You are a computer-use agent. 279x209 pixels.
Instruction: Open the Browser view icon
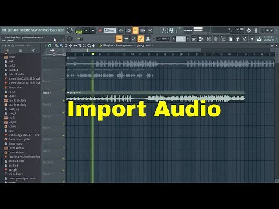(223, 39)
